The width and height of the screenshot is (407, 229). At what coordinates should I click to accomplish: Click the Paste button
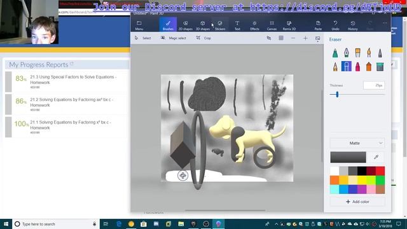pyautogui.click(x=318, y=25)
